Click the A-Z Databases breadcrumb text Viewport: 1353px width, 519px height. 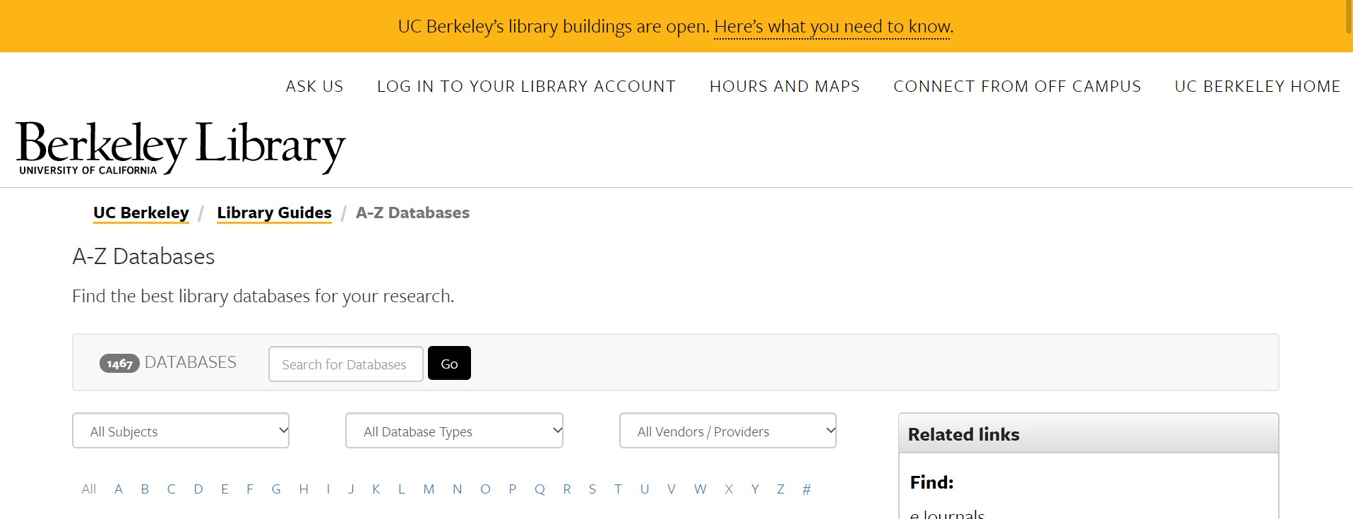(412, 213)
